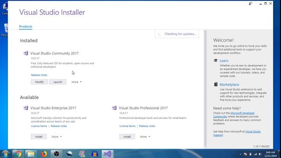Viewport: 281px width, 158px height.
Task: Minimize the Visual Studio Installer window
Action: pos(260,4)
